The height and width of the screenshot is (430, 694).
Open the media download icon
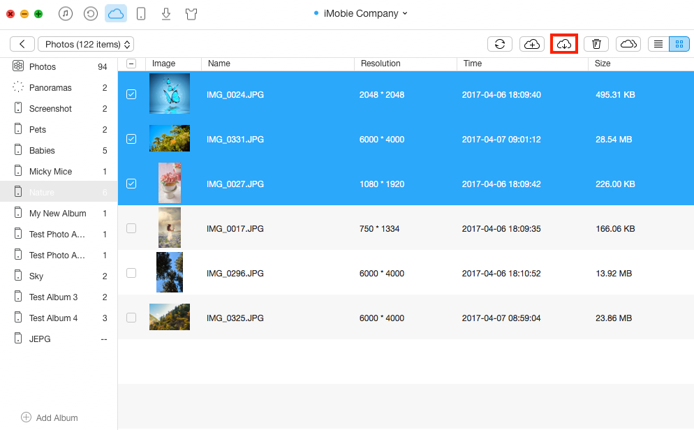166,14
